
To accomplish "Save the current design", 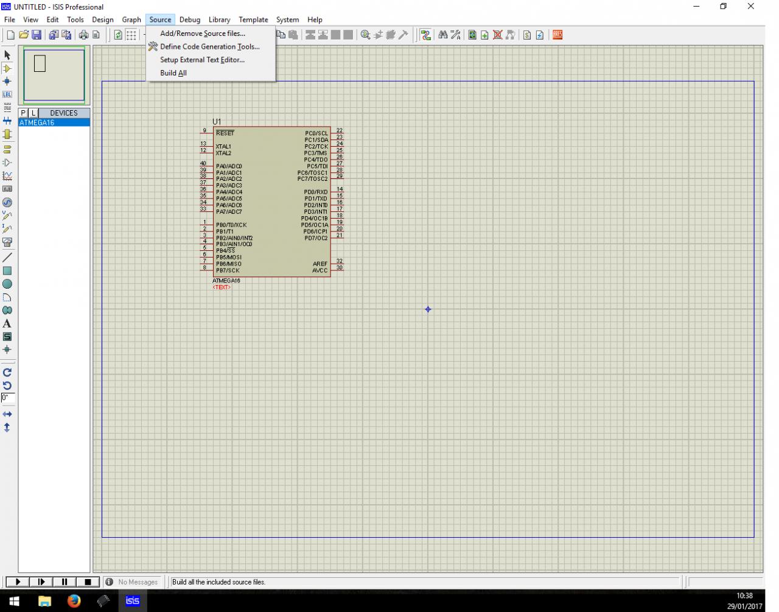I will [37, 35].
